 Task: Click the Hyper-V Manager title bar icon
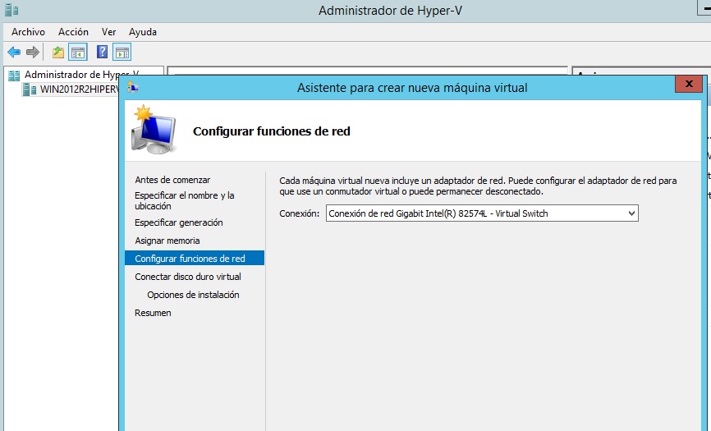[x=10, y=11]
